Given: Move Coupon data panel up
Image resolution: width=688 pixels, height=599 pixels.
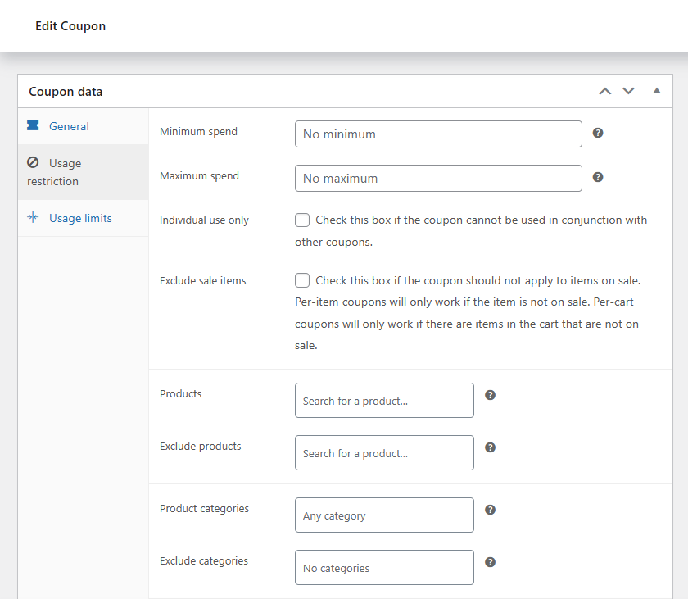Looking at the screenshot, I should 605,91.
